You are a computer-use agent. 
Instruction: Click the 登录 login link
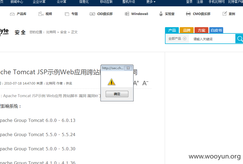pyautogui.click(x=189, y=2)
